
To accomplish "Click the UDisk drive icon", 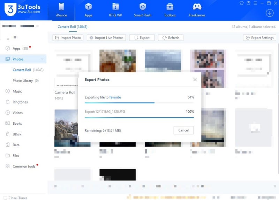I will (7, 134).
